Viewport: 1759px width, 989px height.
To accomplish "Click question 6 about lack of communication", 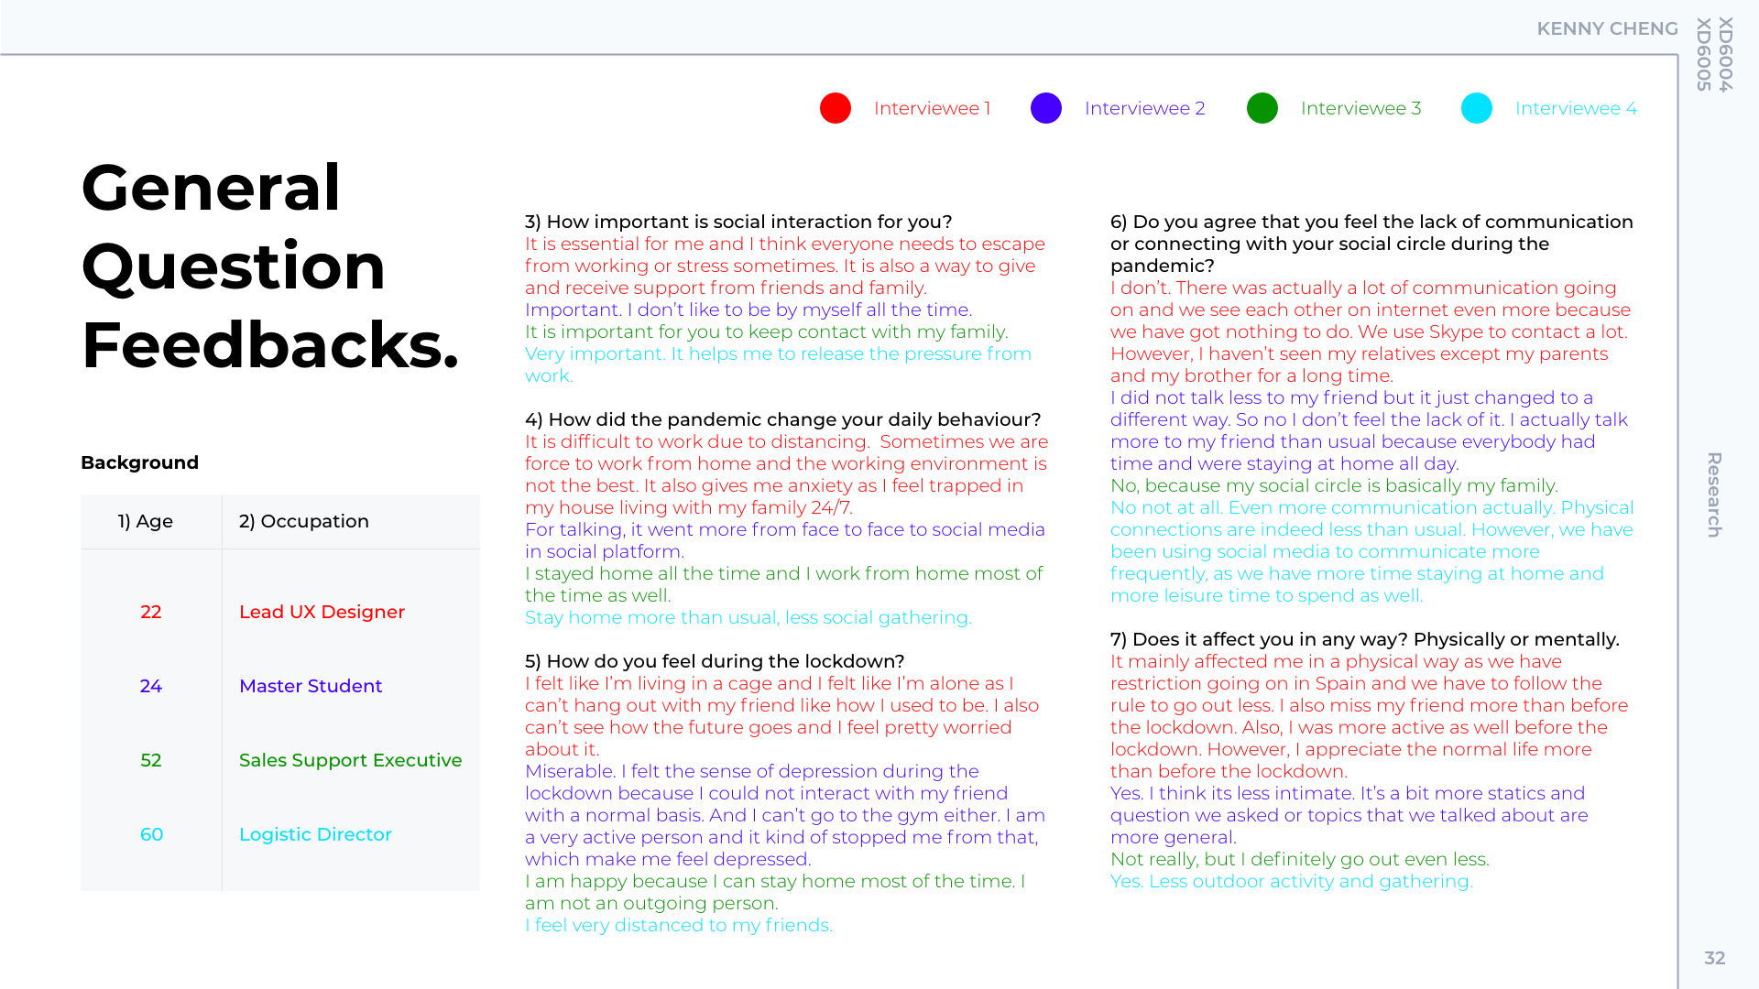I will [x=1371, y=244].
